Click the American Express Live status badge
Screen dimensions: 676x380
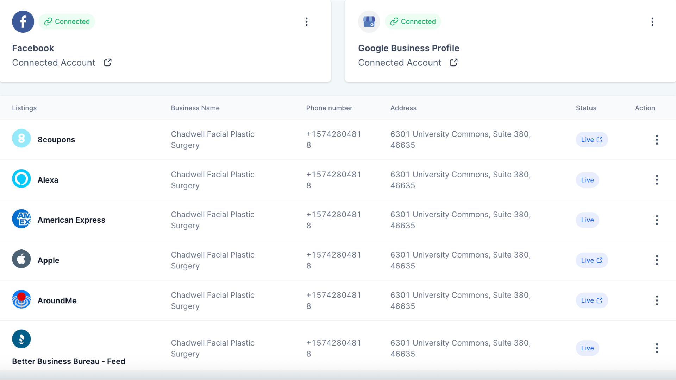pyautogui.click(x=587, y=220)
